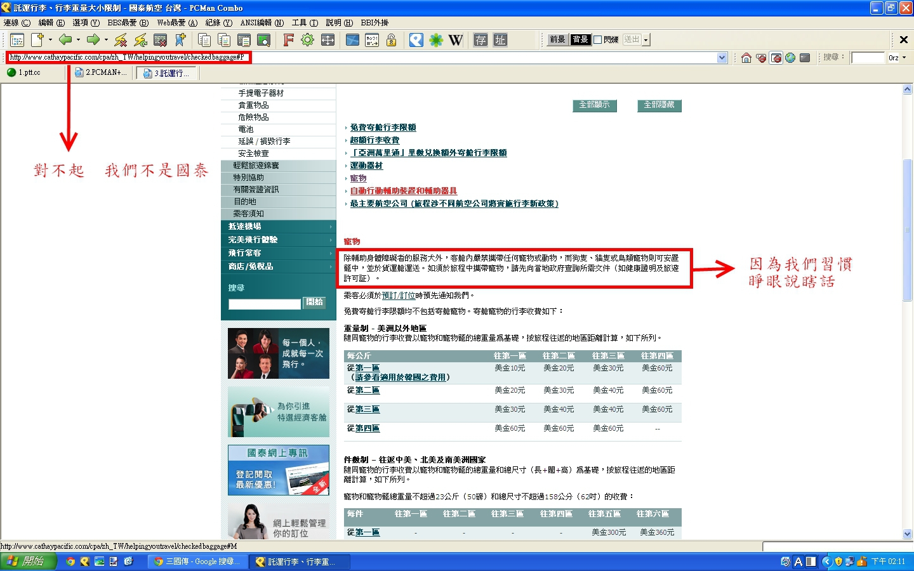Open the 連線 menu
The width and height of the screenshot is (914, 571).
(17, 23)
